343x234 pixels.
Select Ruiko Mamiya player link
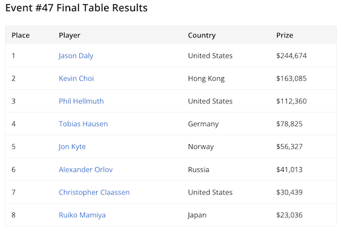(x=82, y=215)
